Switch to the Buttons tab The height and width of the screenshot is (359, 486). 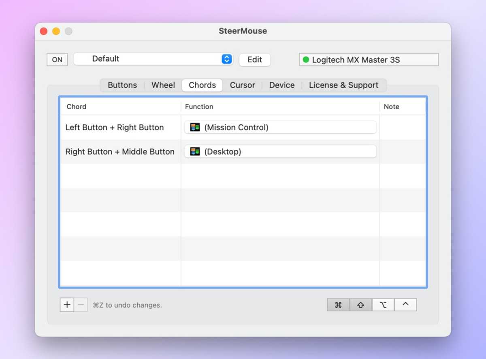click(122, 85)
